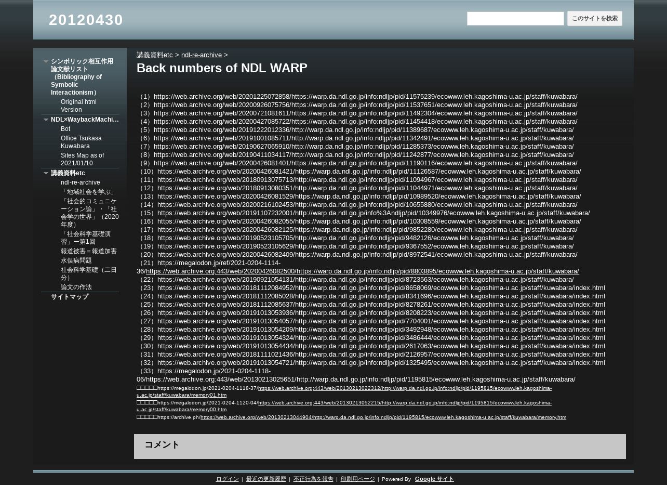This screenshot has width=667, height=485.
Task: Click the Back numbers of NDL WARP heading
Action: [x=222, y=69]
